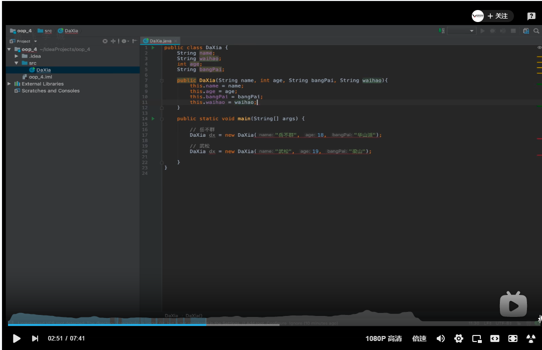This screenshot has height=350, width=542.
Task: Click the oop_4 breadcrumb
Action: (x=21, y=31)
